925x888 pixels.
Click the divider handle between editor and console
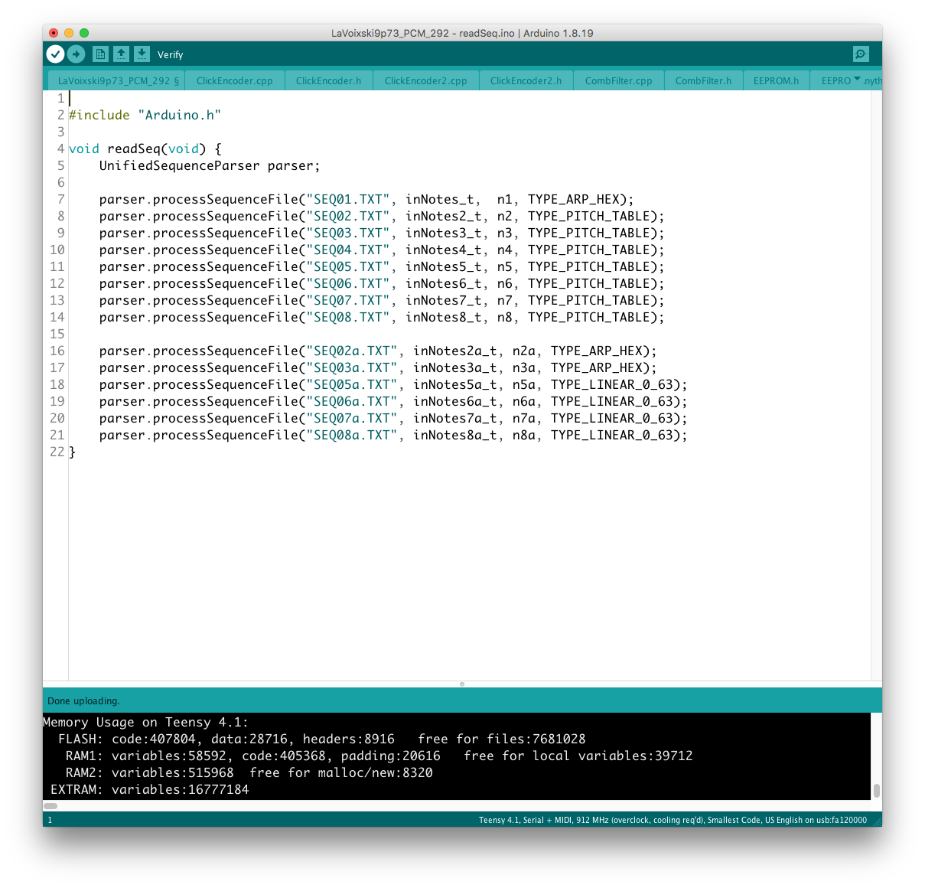[462, 684]
